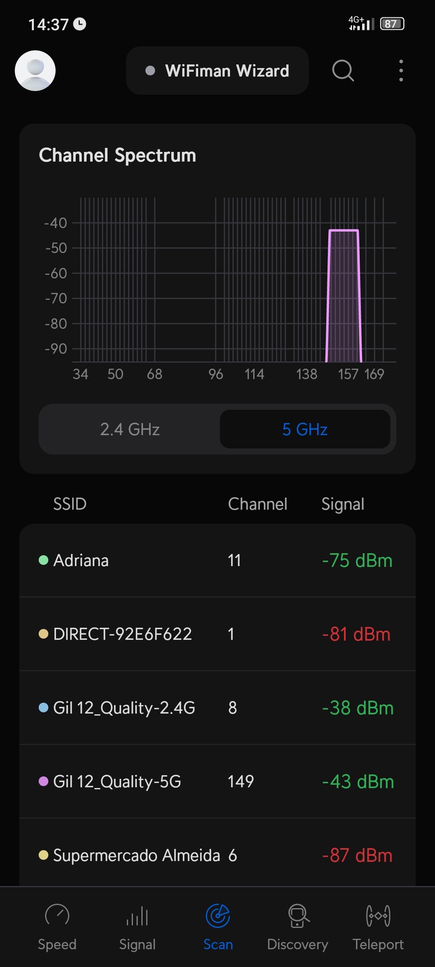The width and height of the screenshot is (435, 967).
Task: Open the Adriana network entry
Action: [x=217, y=560]
